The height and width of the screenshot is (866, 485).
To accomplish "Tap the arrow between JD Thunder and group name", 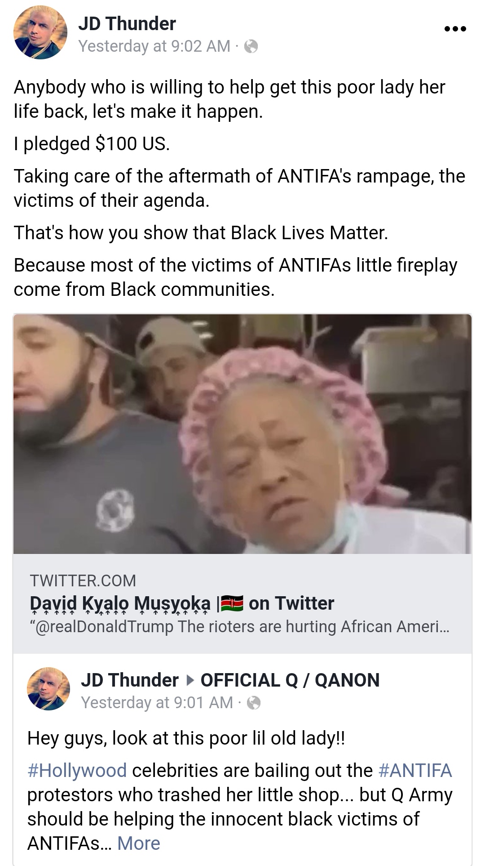I will pyautogui.click(x=190, y=680).
